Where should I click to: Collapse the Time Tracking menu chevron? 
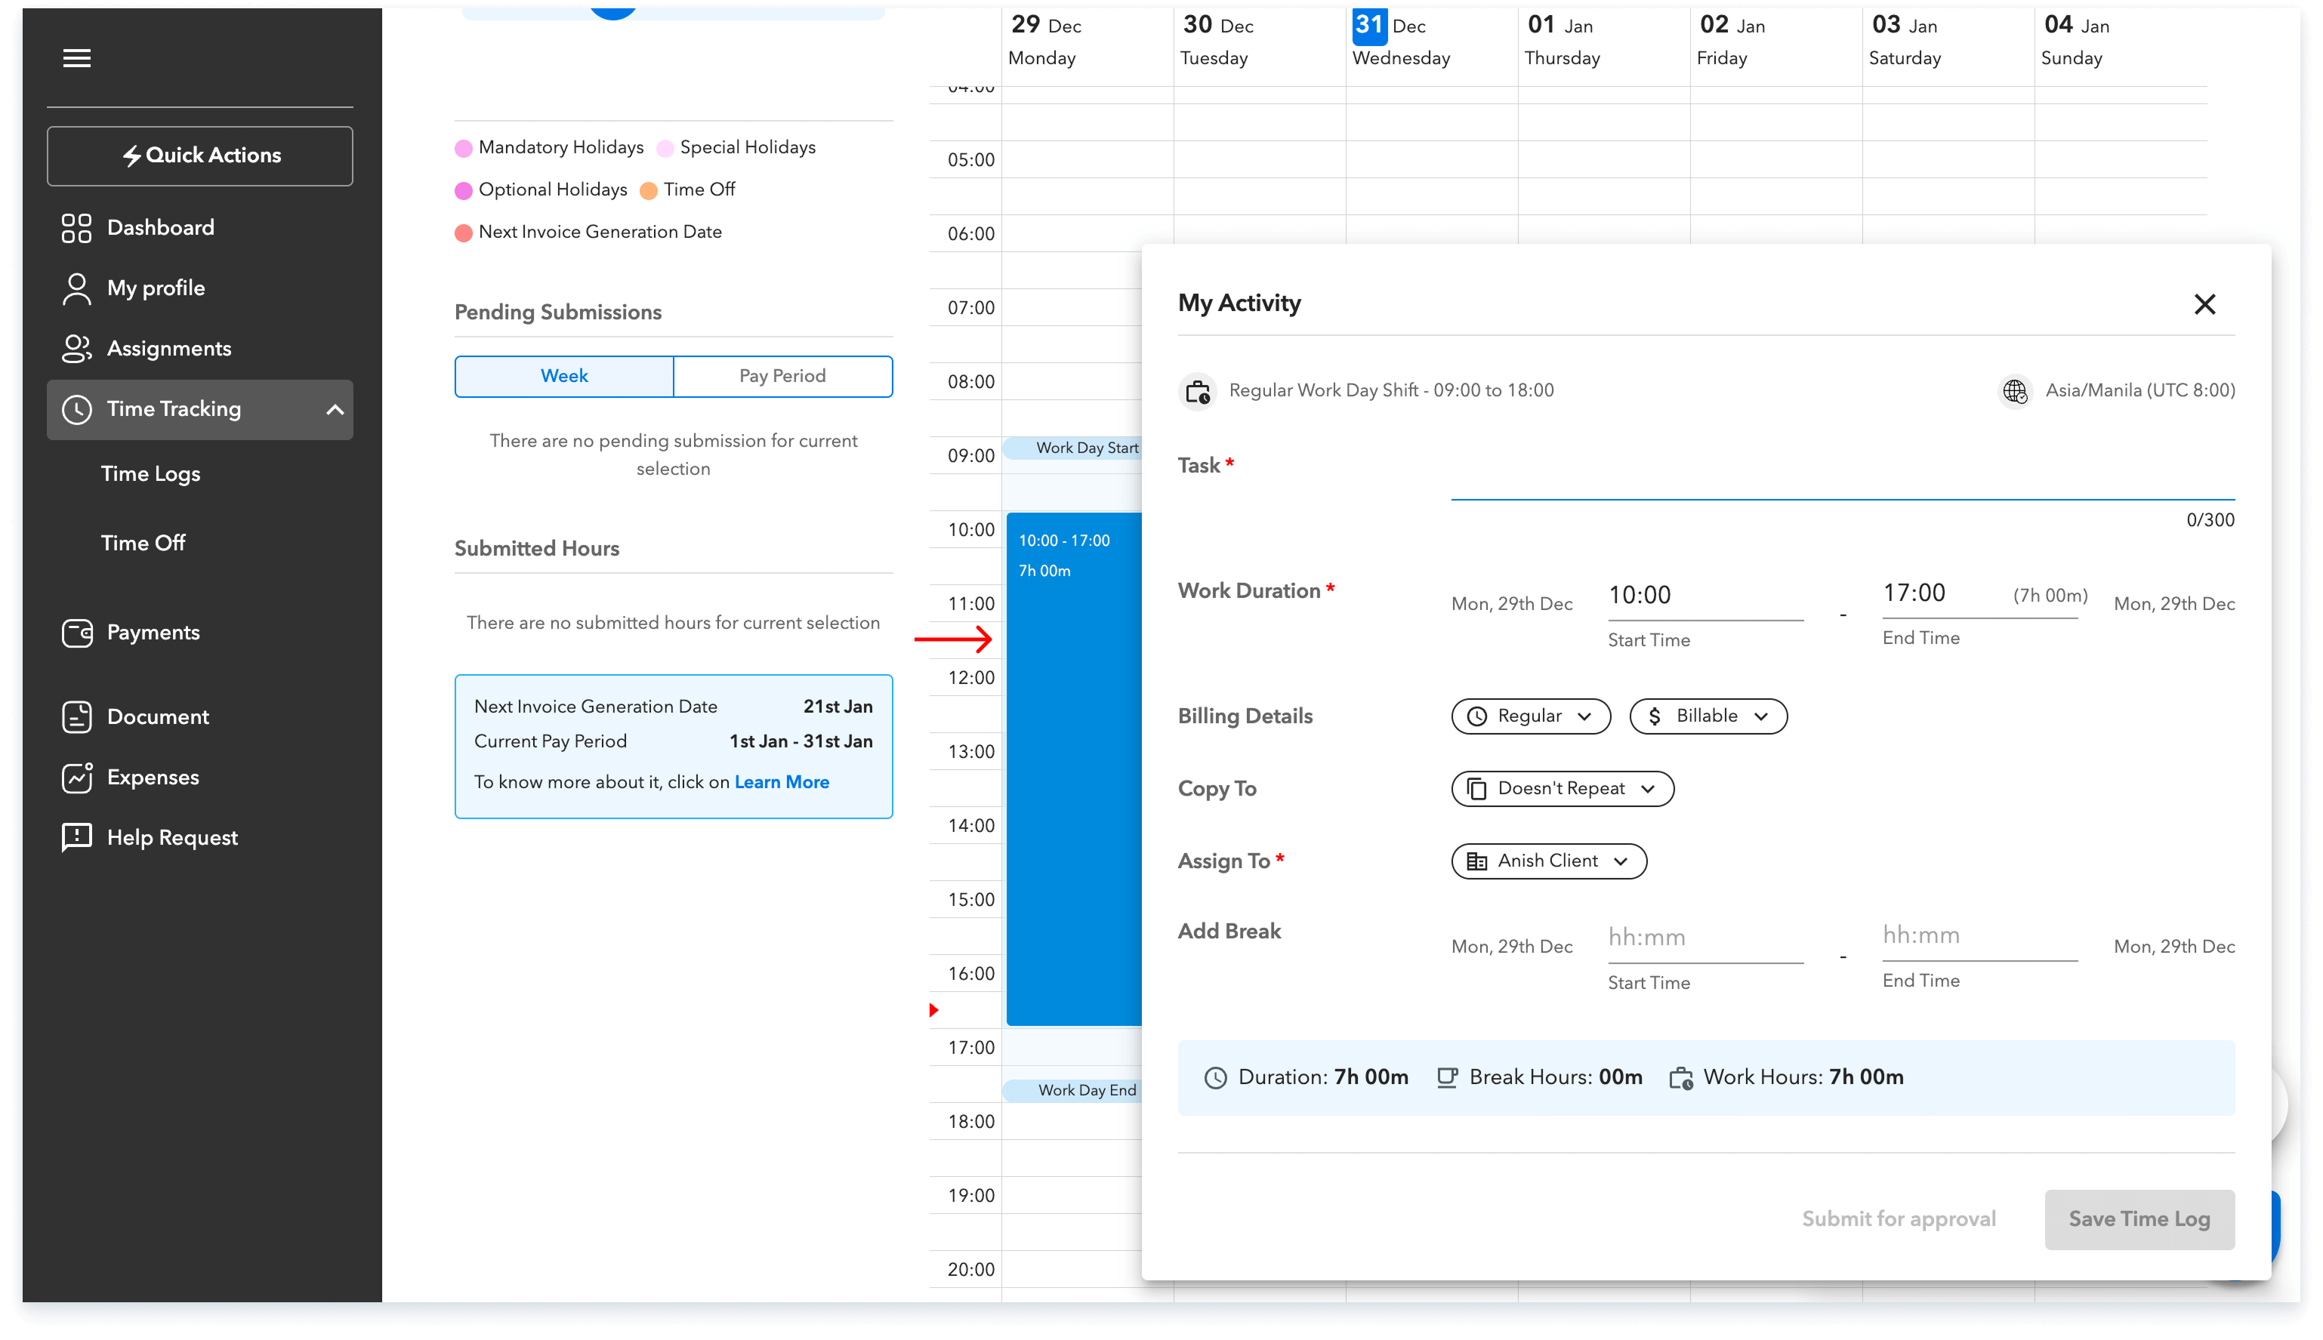click(x=335, y=409)
